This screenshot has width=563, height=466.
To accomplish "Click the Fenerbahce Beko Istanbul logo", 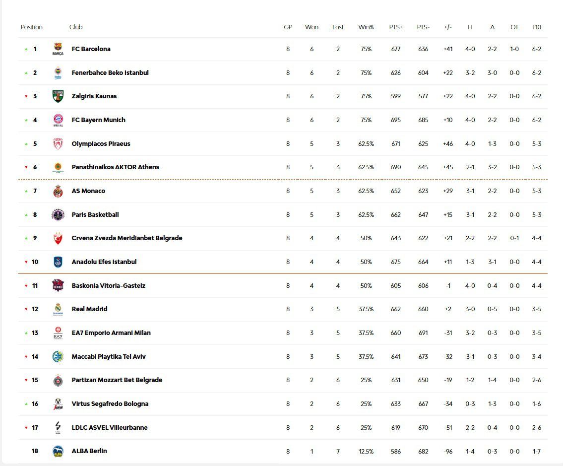I will (x=58, y=73).
